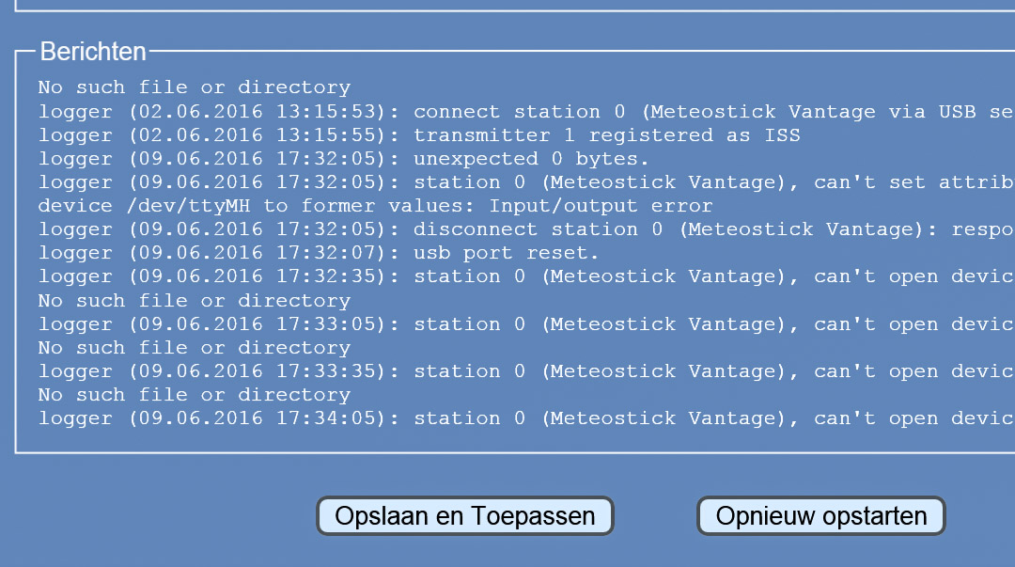Viewport: 1015px width, 567px height.
Task: Select the first "No such file or directory" line
Action: (x=194, y=87)
